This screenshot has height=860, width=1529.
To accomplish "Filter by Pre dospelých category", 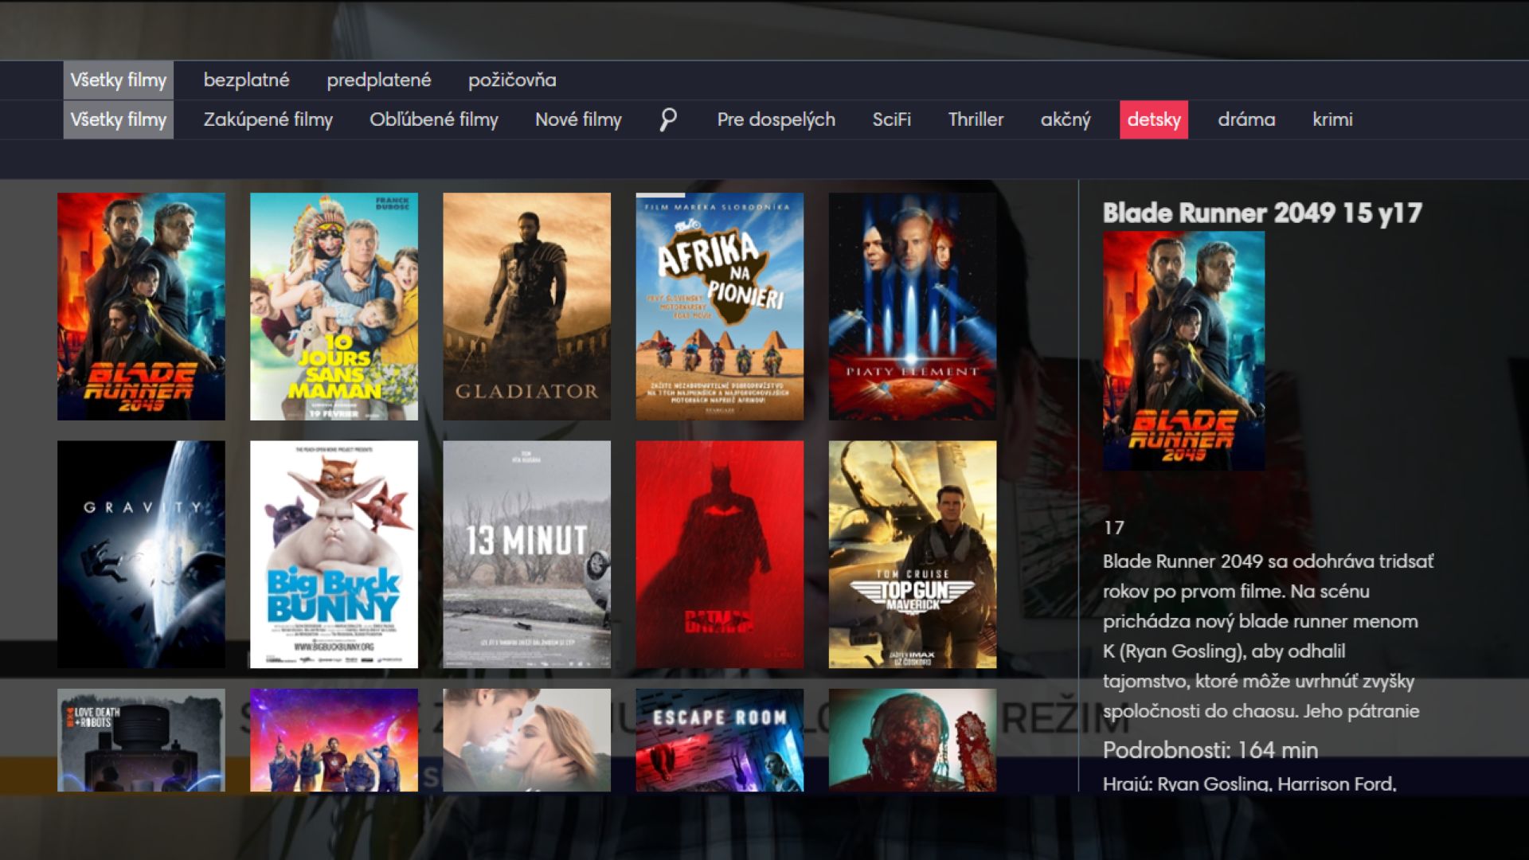I will pyautogui.click(x=776, y=119).
